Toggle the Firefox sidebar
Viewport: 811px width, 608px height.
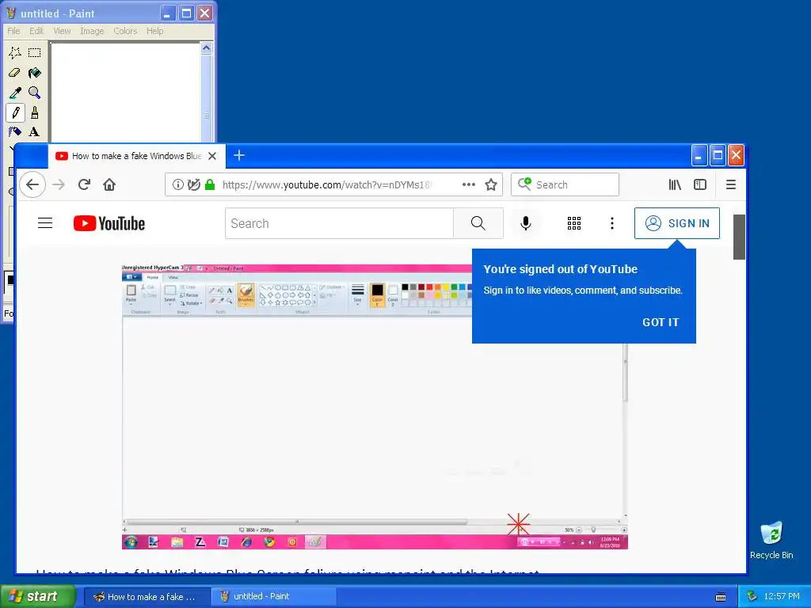click(x=700, y=184)
